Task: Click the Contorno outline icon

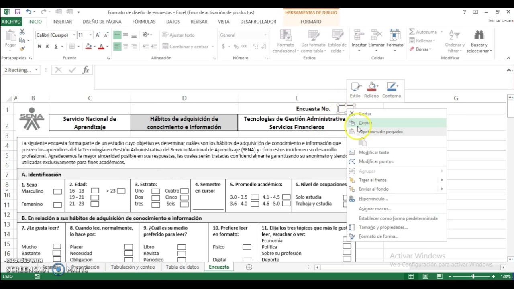Action: coord(392,87)
